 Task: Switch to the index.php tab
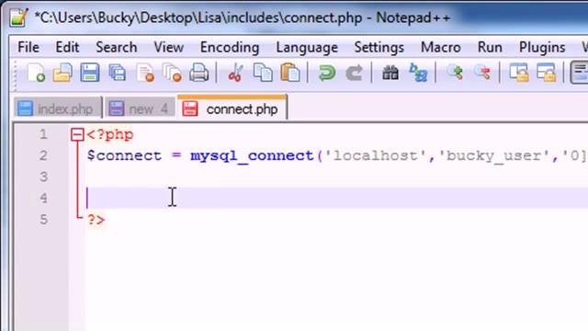pyautogui.click(x=58, y=108)
